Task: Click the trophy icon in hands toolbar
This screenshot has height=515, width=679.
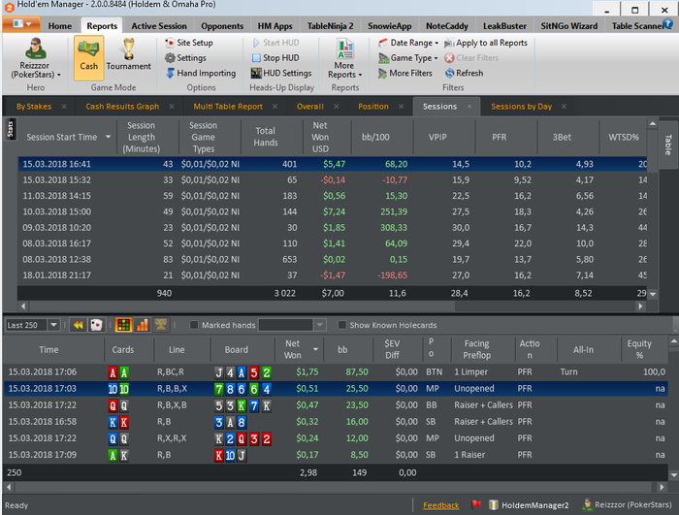Action: coord(161,325)
